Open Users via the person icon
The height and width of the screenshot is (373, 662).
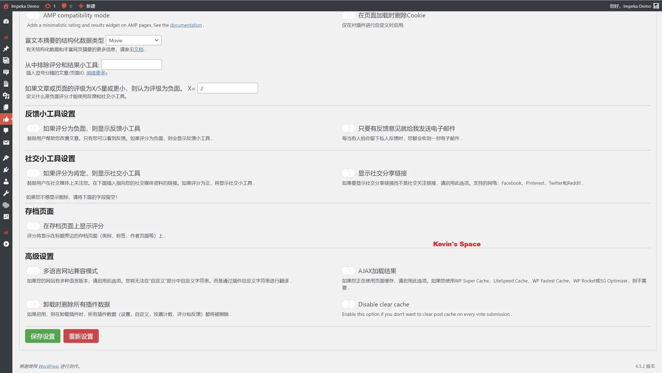6,181
